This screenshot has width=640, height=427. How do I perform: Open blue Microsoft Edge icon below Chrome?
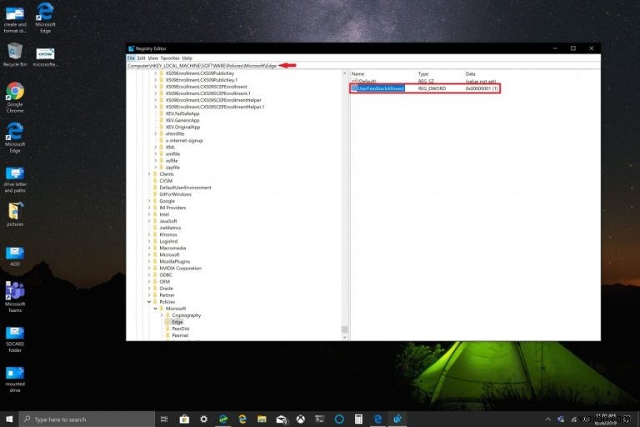coord(15,138)
